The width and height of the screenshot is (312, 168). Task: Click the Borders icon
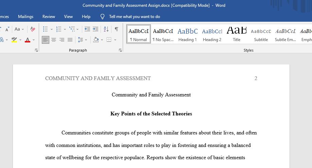(x=109, y=40)
